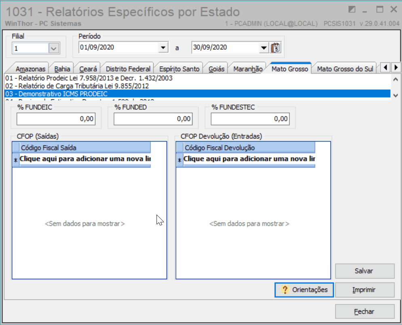Open the Filial dropdown
Image resolution: width=402 pixels, height=325 pixels.
tap(54, 48)
